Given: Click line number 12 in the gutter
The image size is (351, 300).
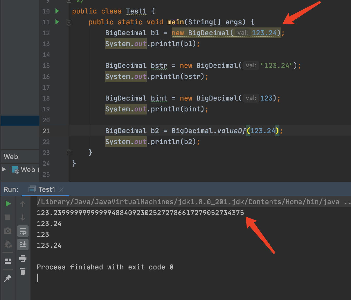Looking at the screenshot, I should (46, 33).
